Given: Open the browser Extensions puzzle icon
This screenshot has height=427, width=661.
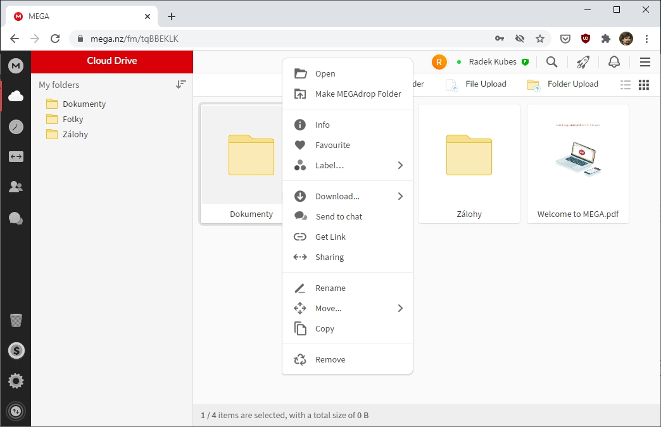Looking at the screenshot, I should (606, 39).
